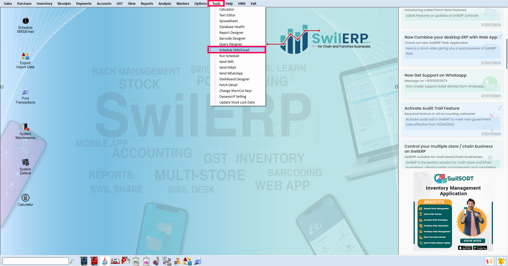Image resolution: width=508 pixels, height=266 pixels.
Task: Click the KNOW MORE button on SwilSORT ad
Action: point(473,241)
